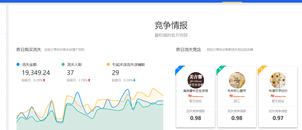Click the blue rank 1 ribbon badge
The height and width of the screenshot is (130, 302).
tap(179, 69)
